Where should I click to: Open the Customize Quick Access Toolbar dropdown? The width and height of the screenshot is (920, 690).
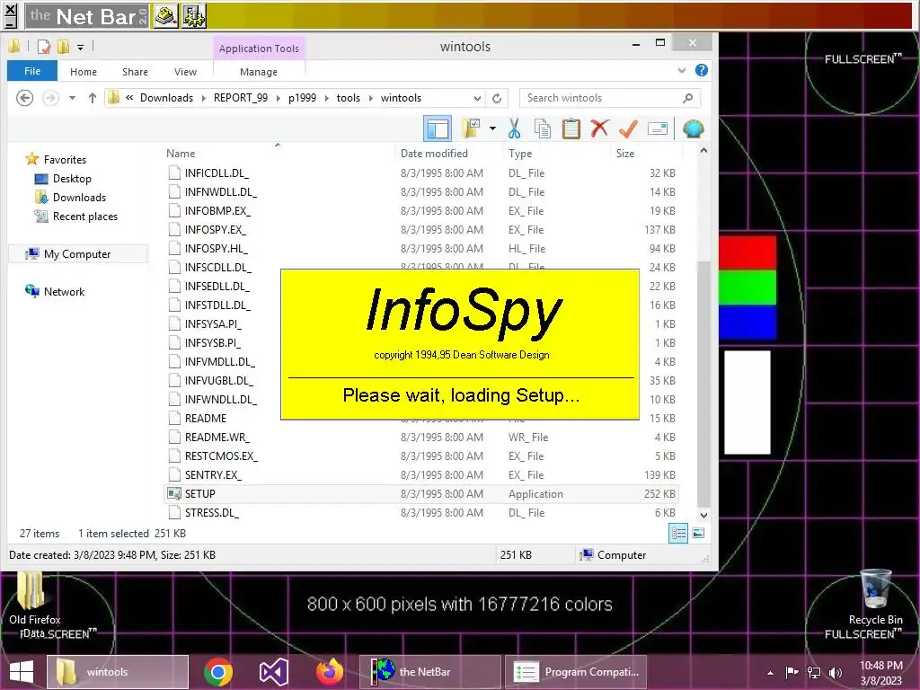click(80, 47)
